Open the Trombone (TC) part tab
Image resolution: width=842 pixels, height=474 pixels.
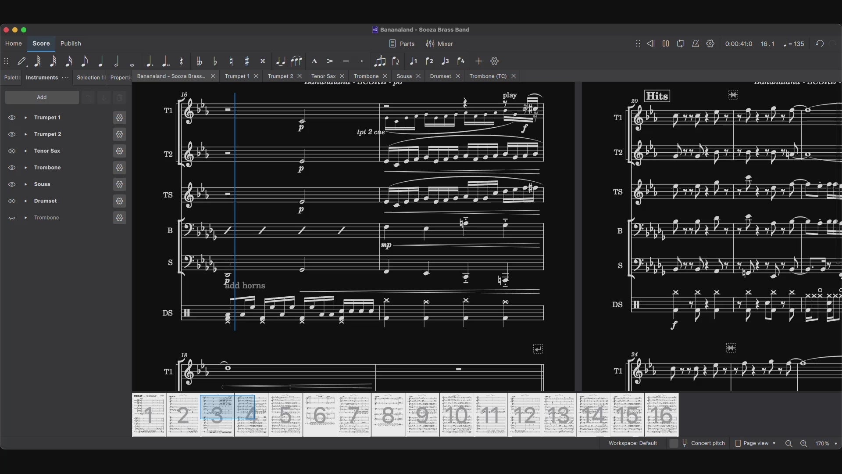click(488, 76)
